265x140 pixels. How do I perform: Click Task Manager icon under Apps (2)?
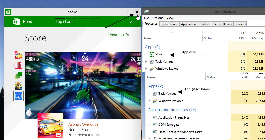[x=155, y=94]
